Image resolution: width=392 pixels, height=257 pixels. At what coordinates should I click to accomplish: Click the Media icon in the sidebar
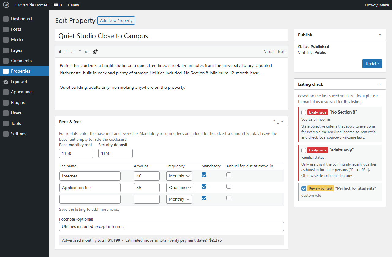click(x=6, y=40)
